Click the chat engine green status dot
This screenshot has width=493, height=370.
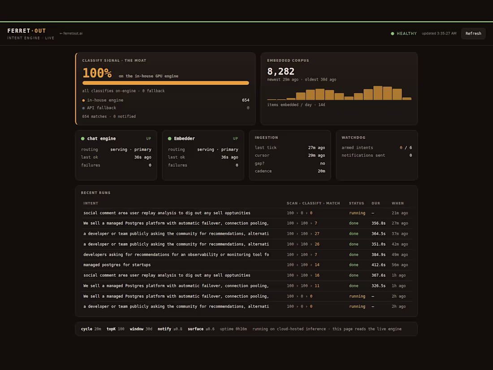(x=83, y=139)
